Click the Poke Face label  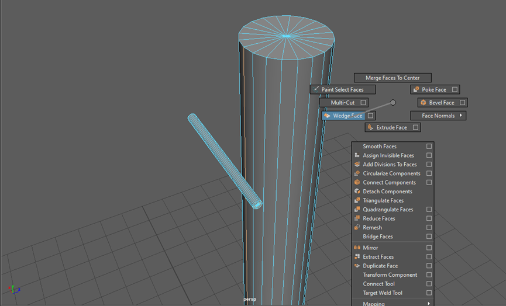pyautogui.click(x=434, y=89)
